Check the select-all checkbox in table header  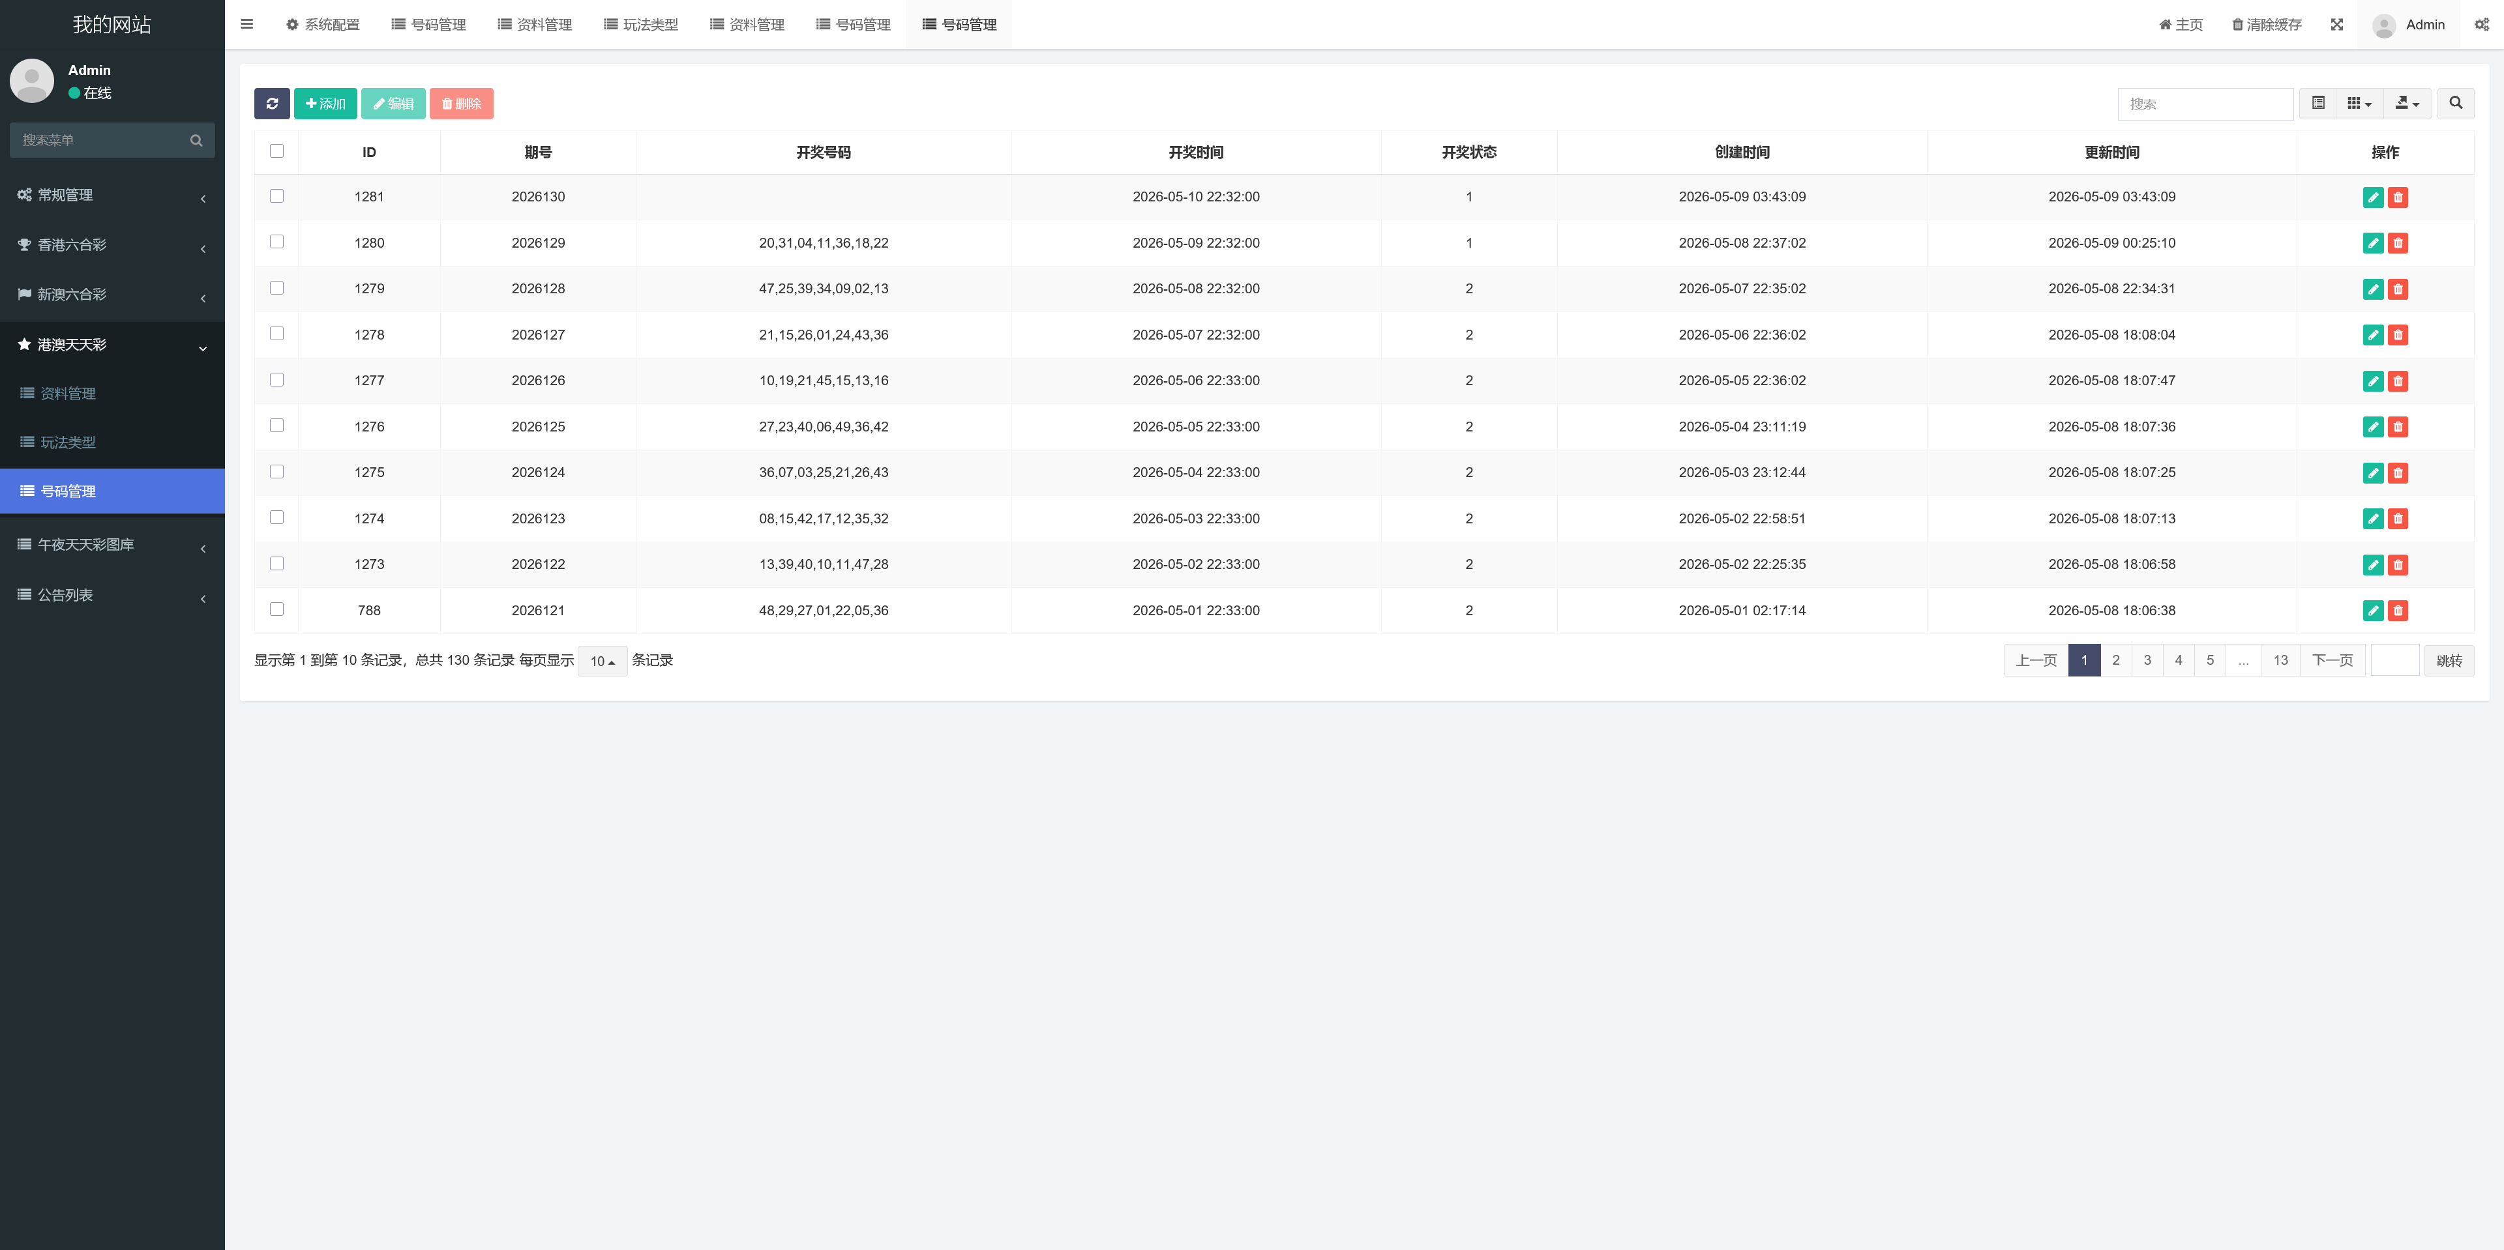(x=277, y=151)
